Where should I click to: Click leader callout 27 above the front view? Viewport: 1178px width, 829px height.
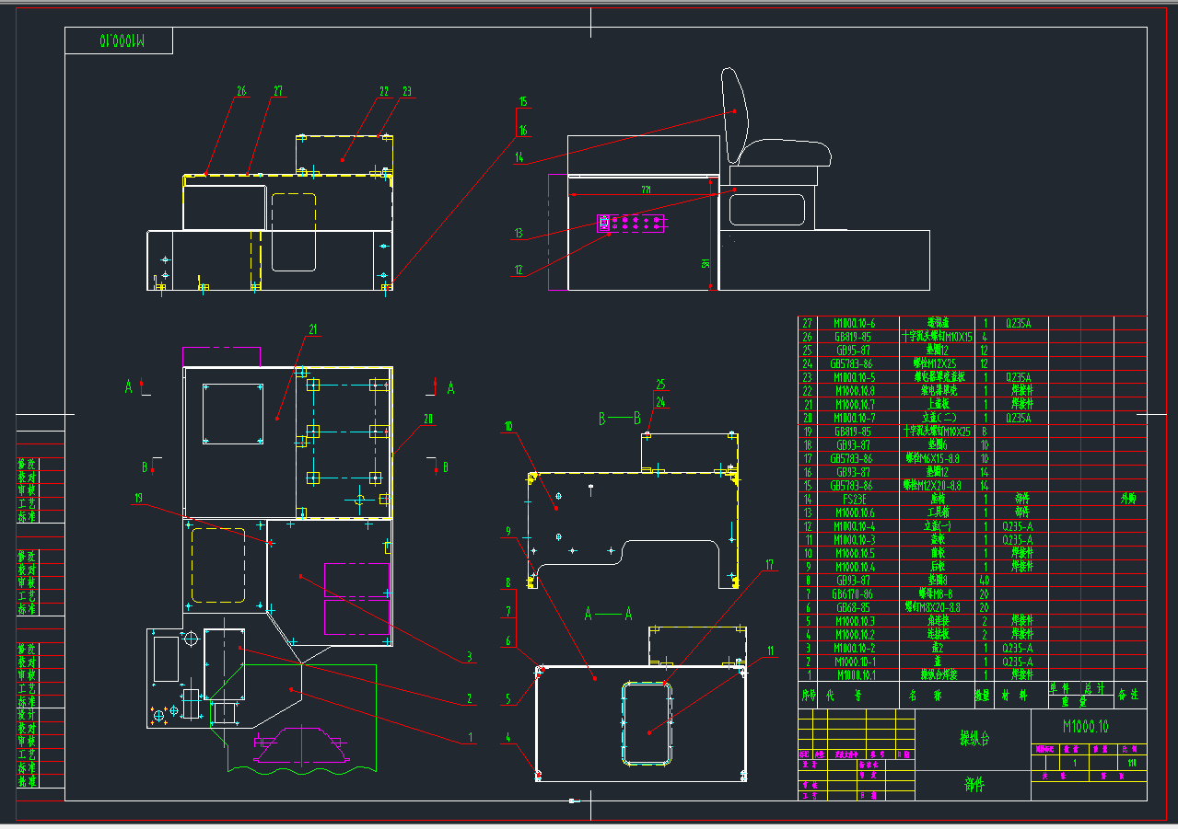pyautogui.click(x=277, y=90)
